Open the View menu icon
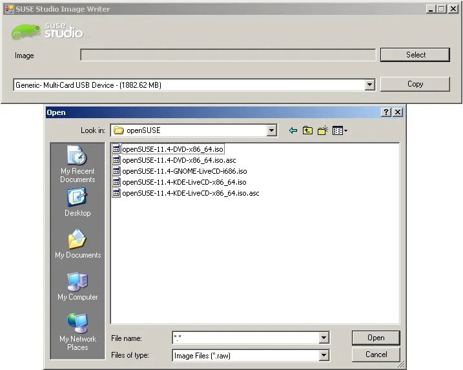 (340, 130)
